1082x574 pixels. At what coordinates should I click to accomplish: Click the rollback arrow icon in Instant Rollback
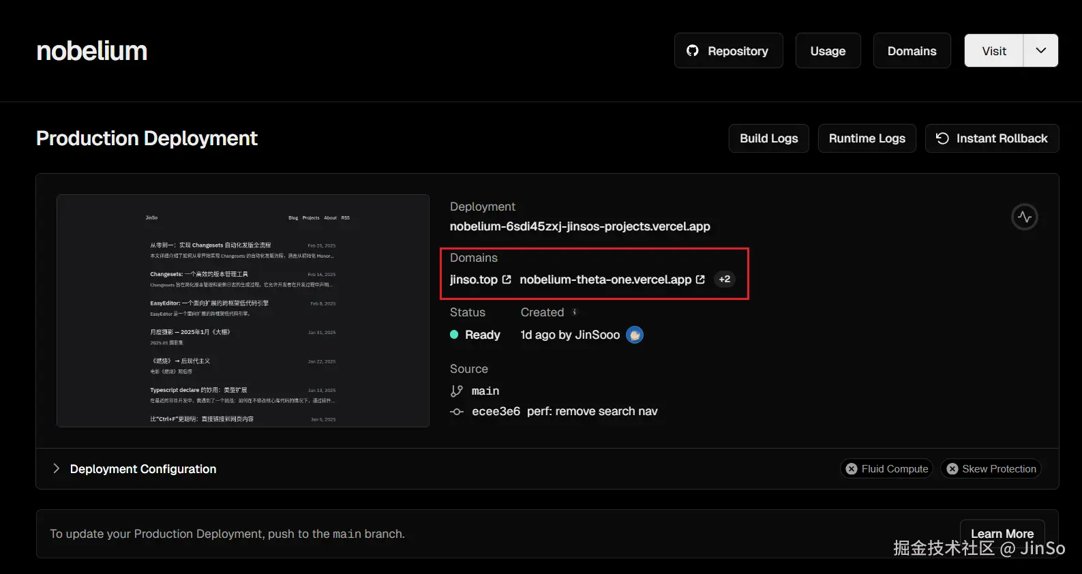(942, 138)
